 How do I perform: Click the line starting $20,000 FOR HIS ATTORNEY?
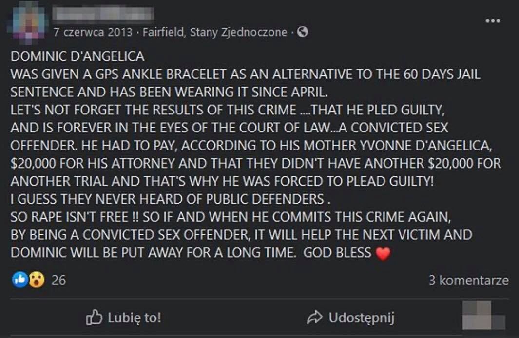tap(256, 164)
